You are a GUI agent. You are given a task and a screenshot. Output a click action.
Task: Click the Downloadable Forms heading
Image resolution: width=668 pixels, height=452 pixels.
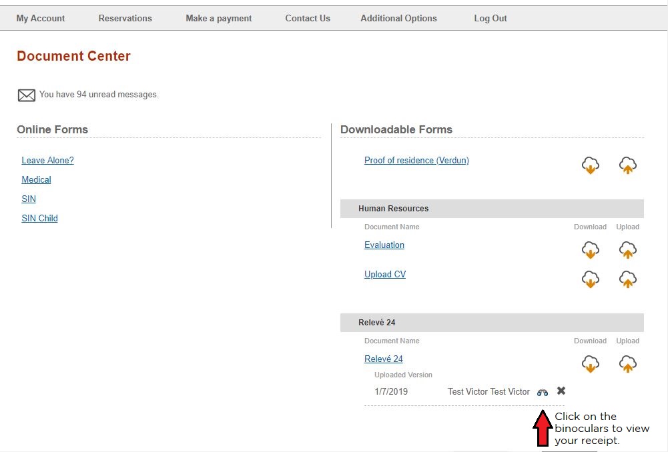pos(396,129)
